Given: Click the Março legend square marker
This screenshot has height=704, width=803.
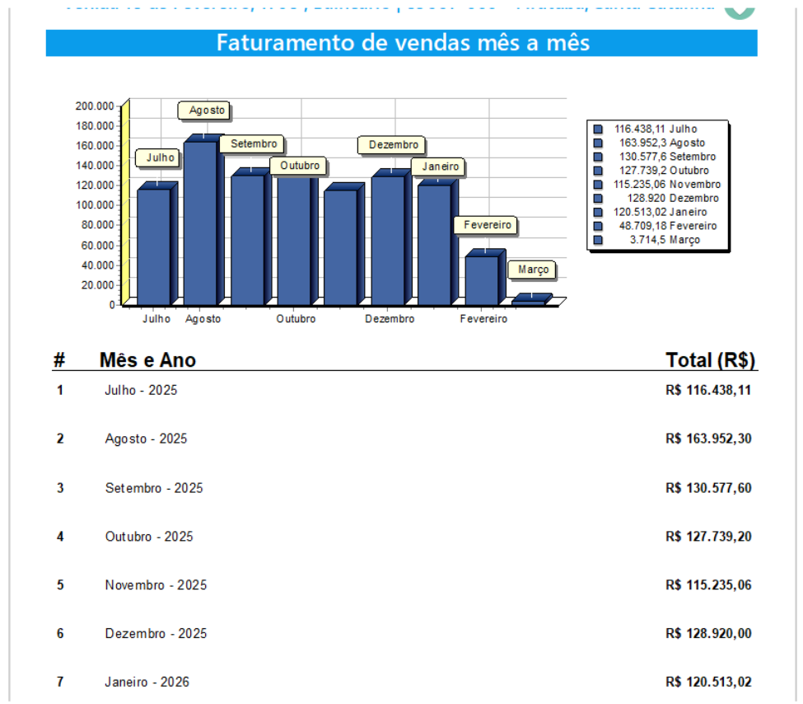Looking at the screenshot, I should point(598,240).
